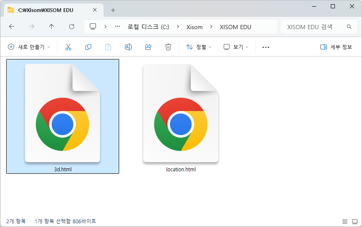Click the search magnifier icon
The width and height of the screenshot is (362, 227).
tap(349, 27)
